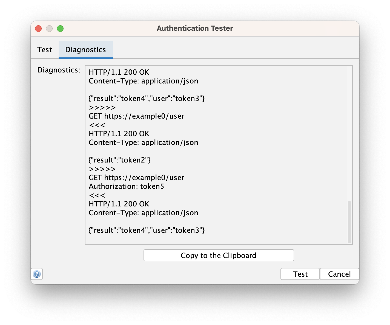This screenshot has height=325, width=390.
Task: Click the first HTTP/1.1 200 OK line
Action: coord(119,72)
